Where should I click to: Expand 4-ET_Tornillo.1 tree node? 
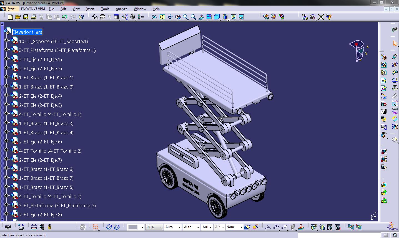[6, 113]
